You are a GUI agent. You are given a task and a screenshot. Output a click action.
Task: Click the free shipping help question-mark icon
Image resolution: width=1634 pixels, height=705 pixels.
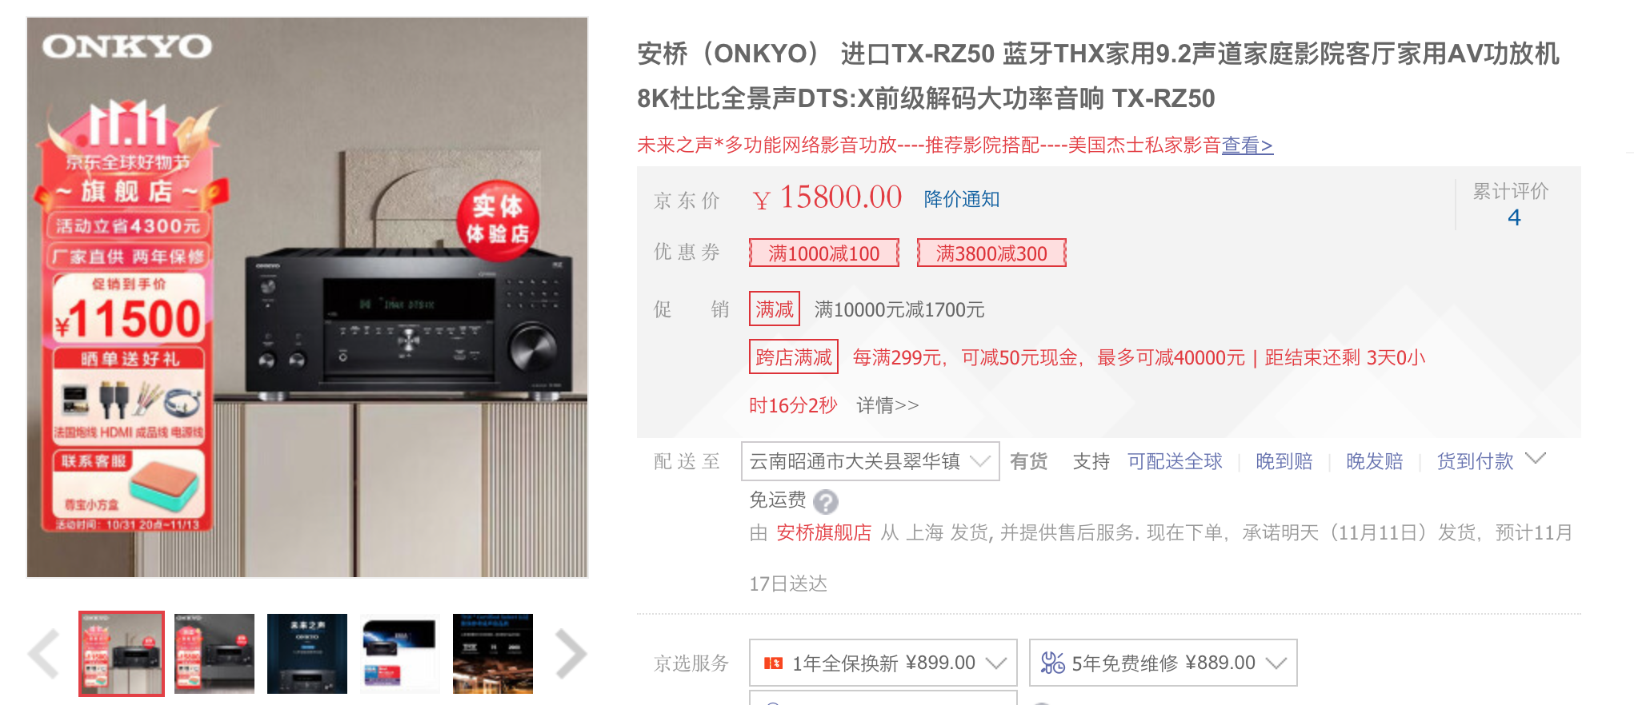pyautogui.click(x=825, y=502)
